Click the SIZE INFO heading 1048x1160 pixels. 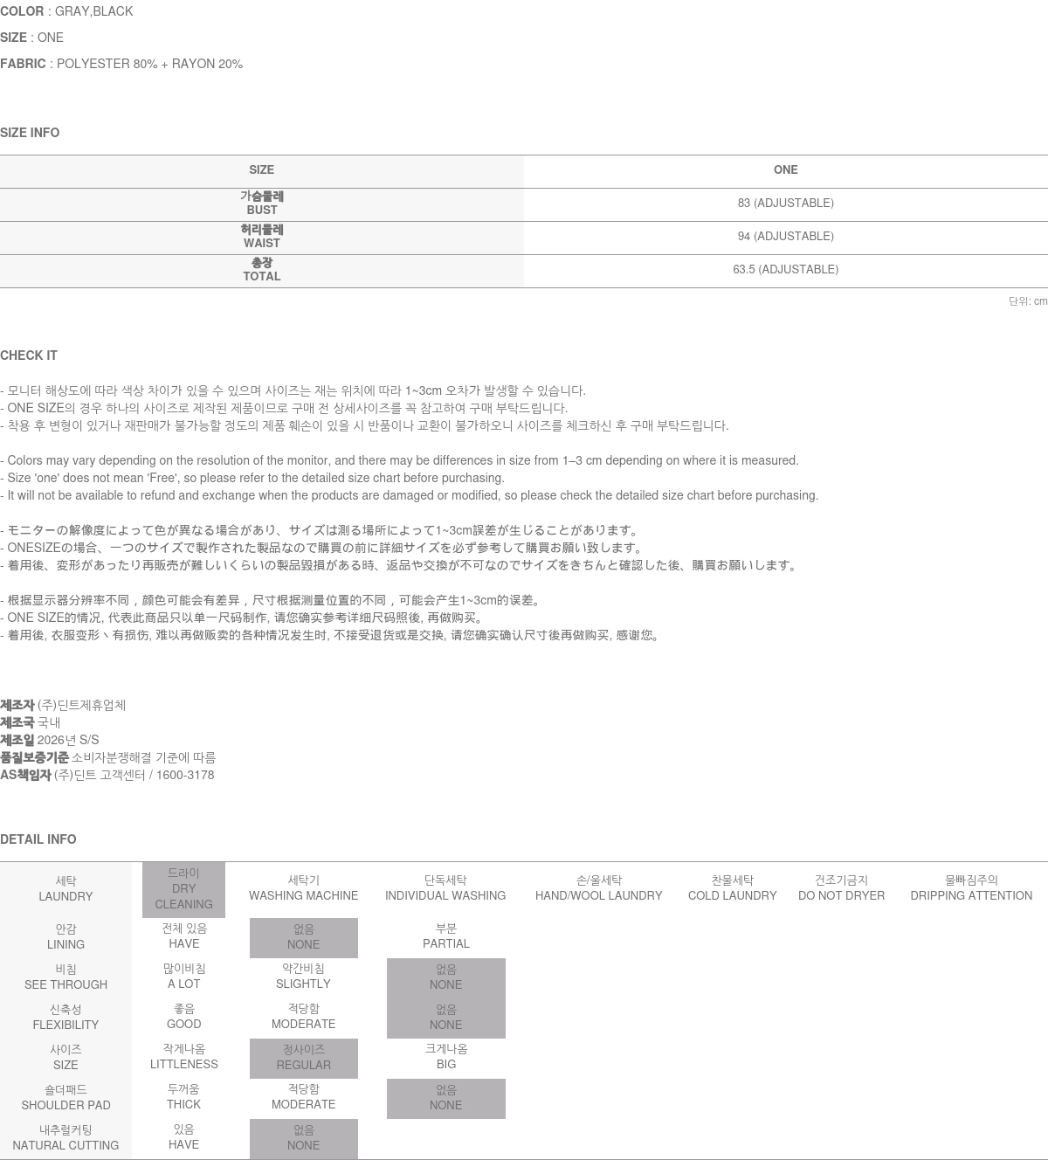(x=30, y=133)
